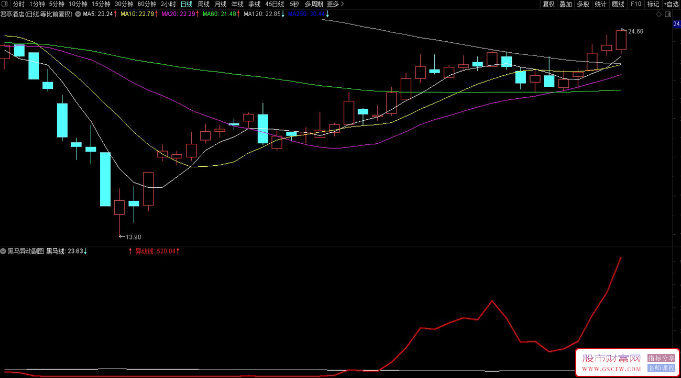Expand the 更多 periods menu
Image resolution: width=681 pixels, height=378 pixels.
(335, 4)
